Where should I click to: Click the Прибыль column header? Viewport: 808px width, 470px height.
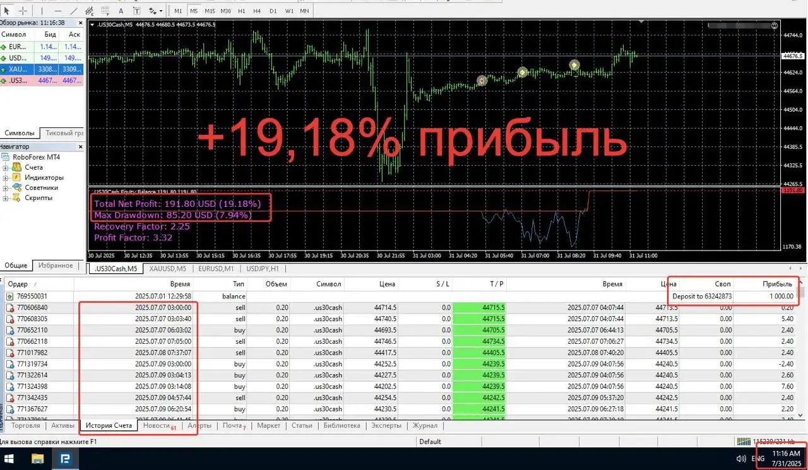tap(777, 284)
